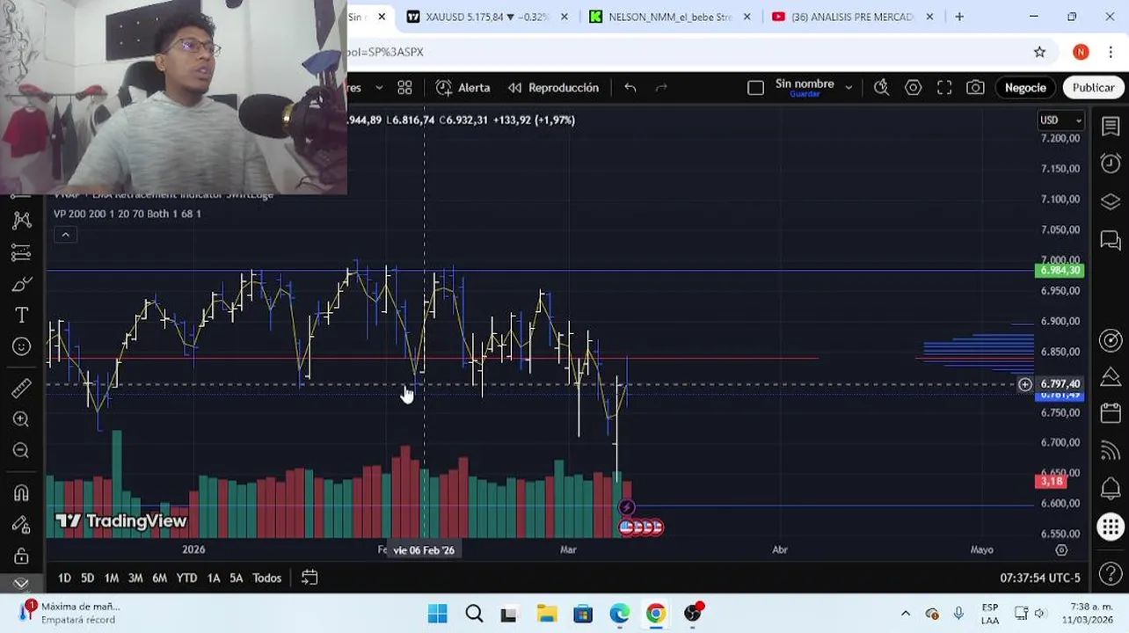Select the Todos time range
The width and height of the screenshot is (1129, 633).
[x=266, y=578]
